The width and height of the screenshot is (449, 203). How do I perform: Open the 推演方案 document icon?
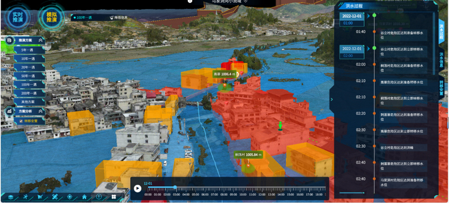10,40
